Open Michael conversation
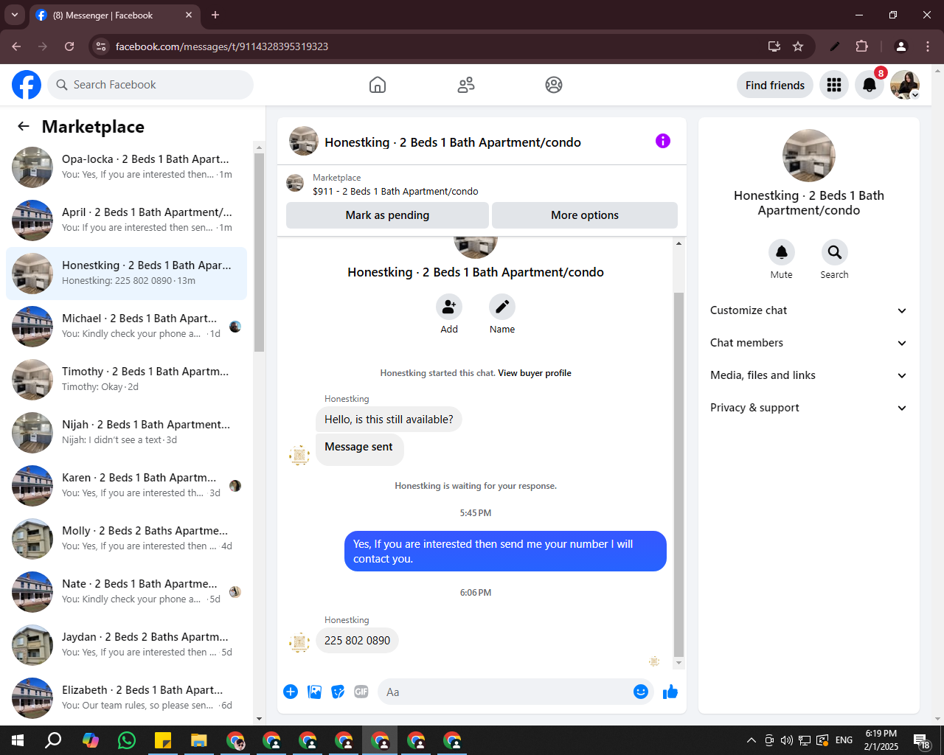The width and height of the screenshot is (944, 755). [x=127, y=327]
